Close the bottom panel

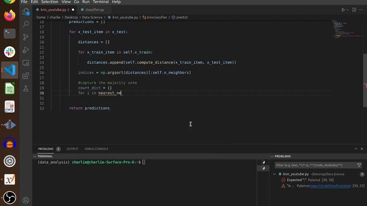point(362,149)
